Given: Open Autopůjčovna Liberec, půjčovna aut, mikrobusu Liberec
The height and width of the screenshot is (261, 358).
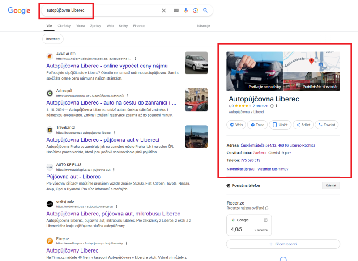Looking at the screenshot, I should [113, 214].
